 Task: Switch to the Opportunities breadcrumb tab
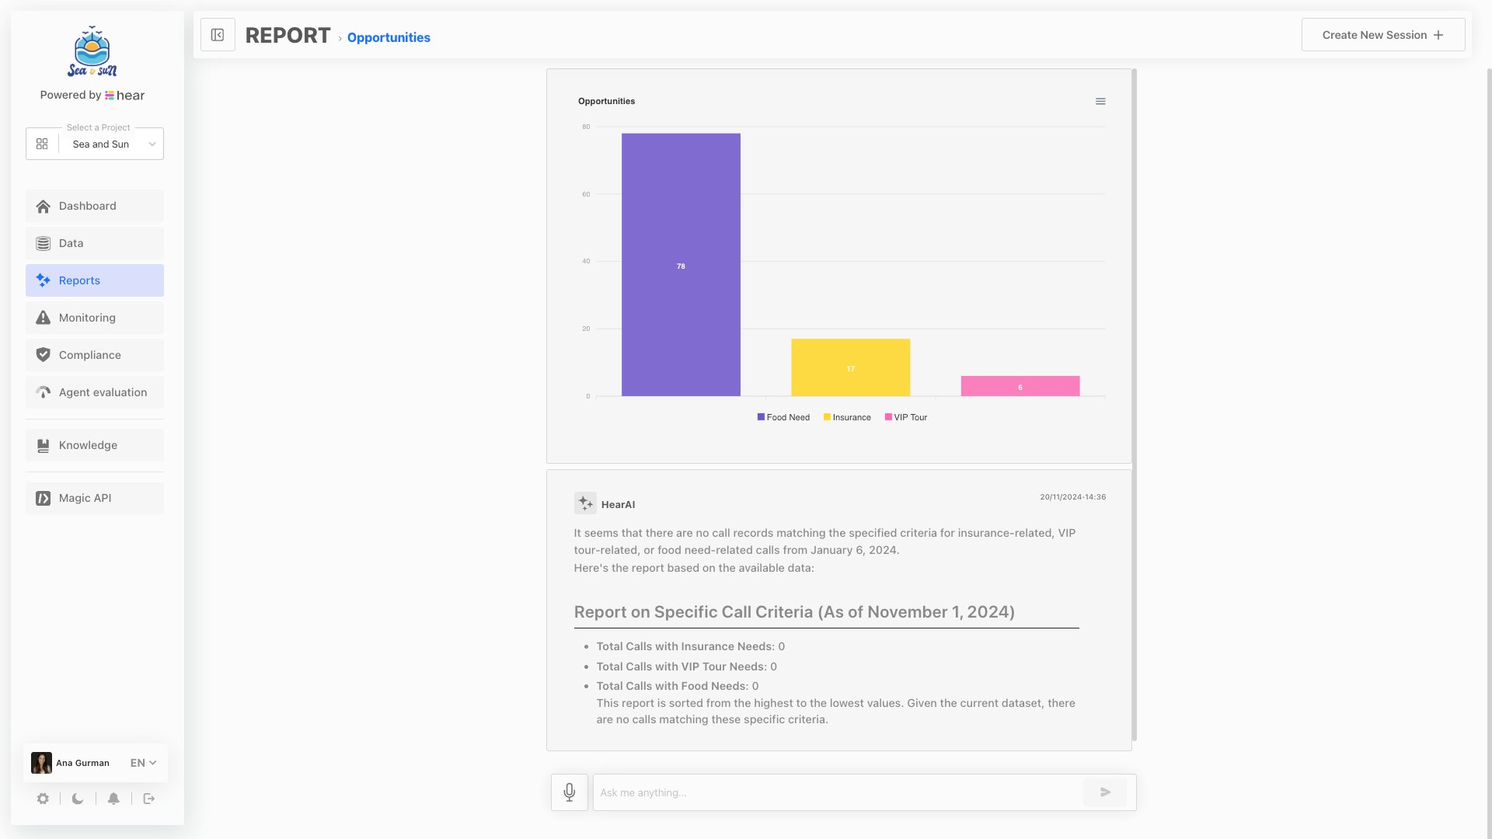click(x=389, y=37)
